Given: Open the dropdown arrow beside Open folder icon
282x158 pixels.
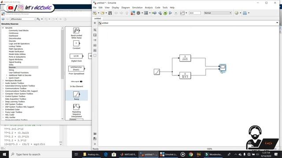Looking at the screenshot, I should pyautogui.click(x=106, y=13).
